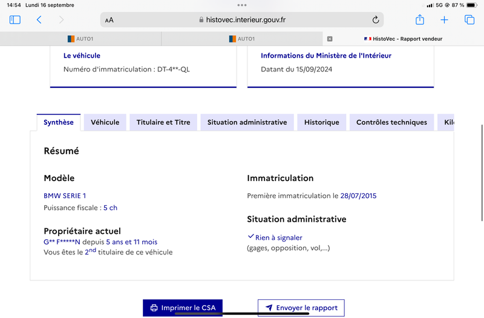
Task: Click the Rien à signaler status text
Action: pyautogui.click(x=279, y=237)
